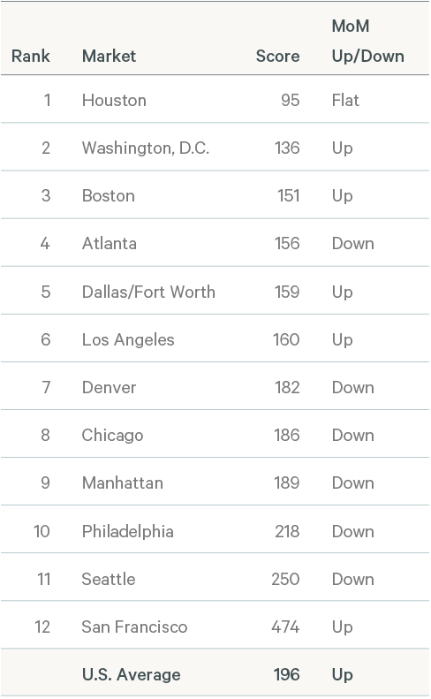This screenshot has height=699, width=431.
Task: Click the MoM Up/Down column header
Action: pos(368,41)
